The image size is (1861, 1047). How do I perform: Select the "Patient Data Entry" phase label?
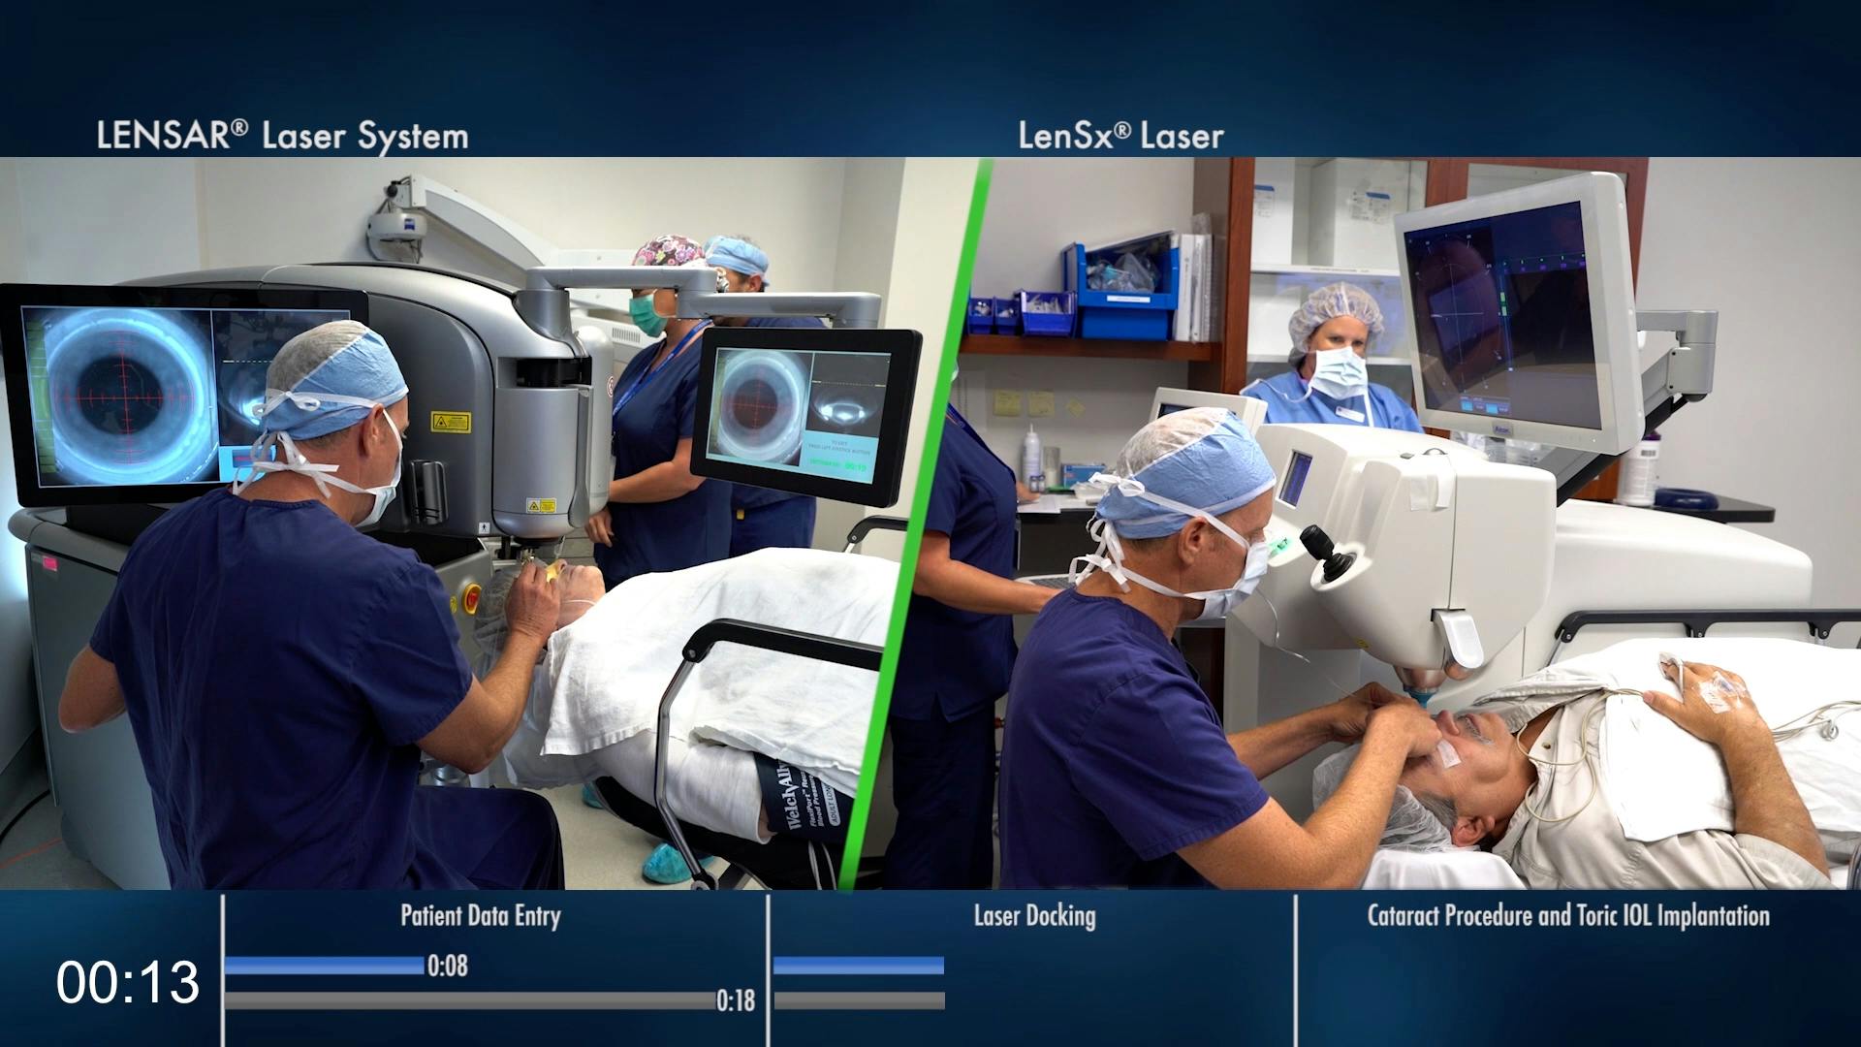[481, 916]
